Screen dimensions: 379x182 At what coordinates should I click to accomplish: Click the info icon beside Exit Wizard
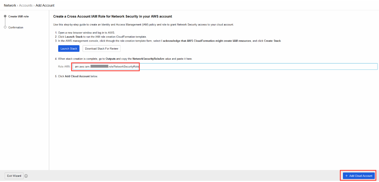[x=26, y=176]
